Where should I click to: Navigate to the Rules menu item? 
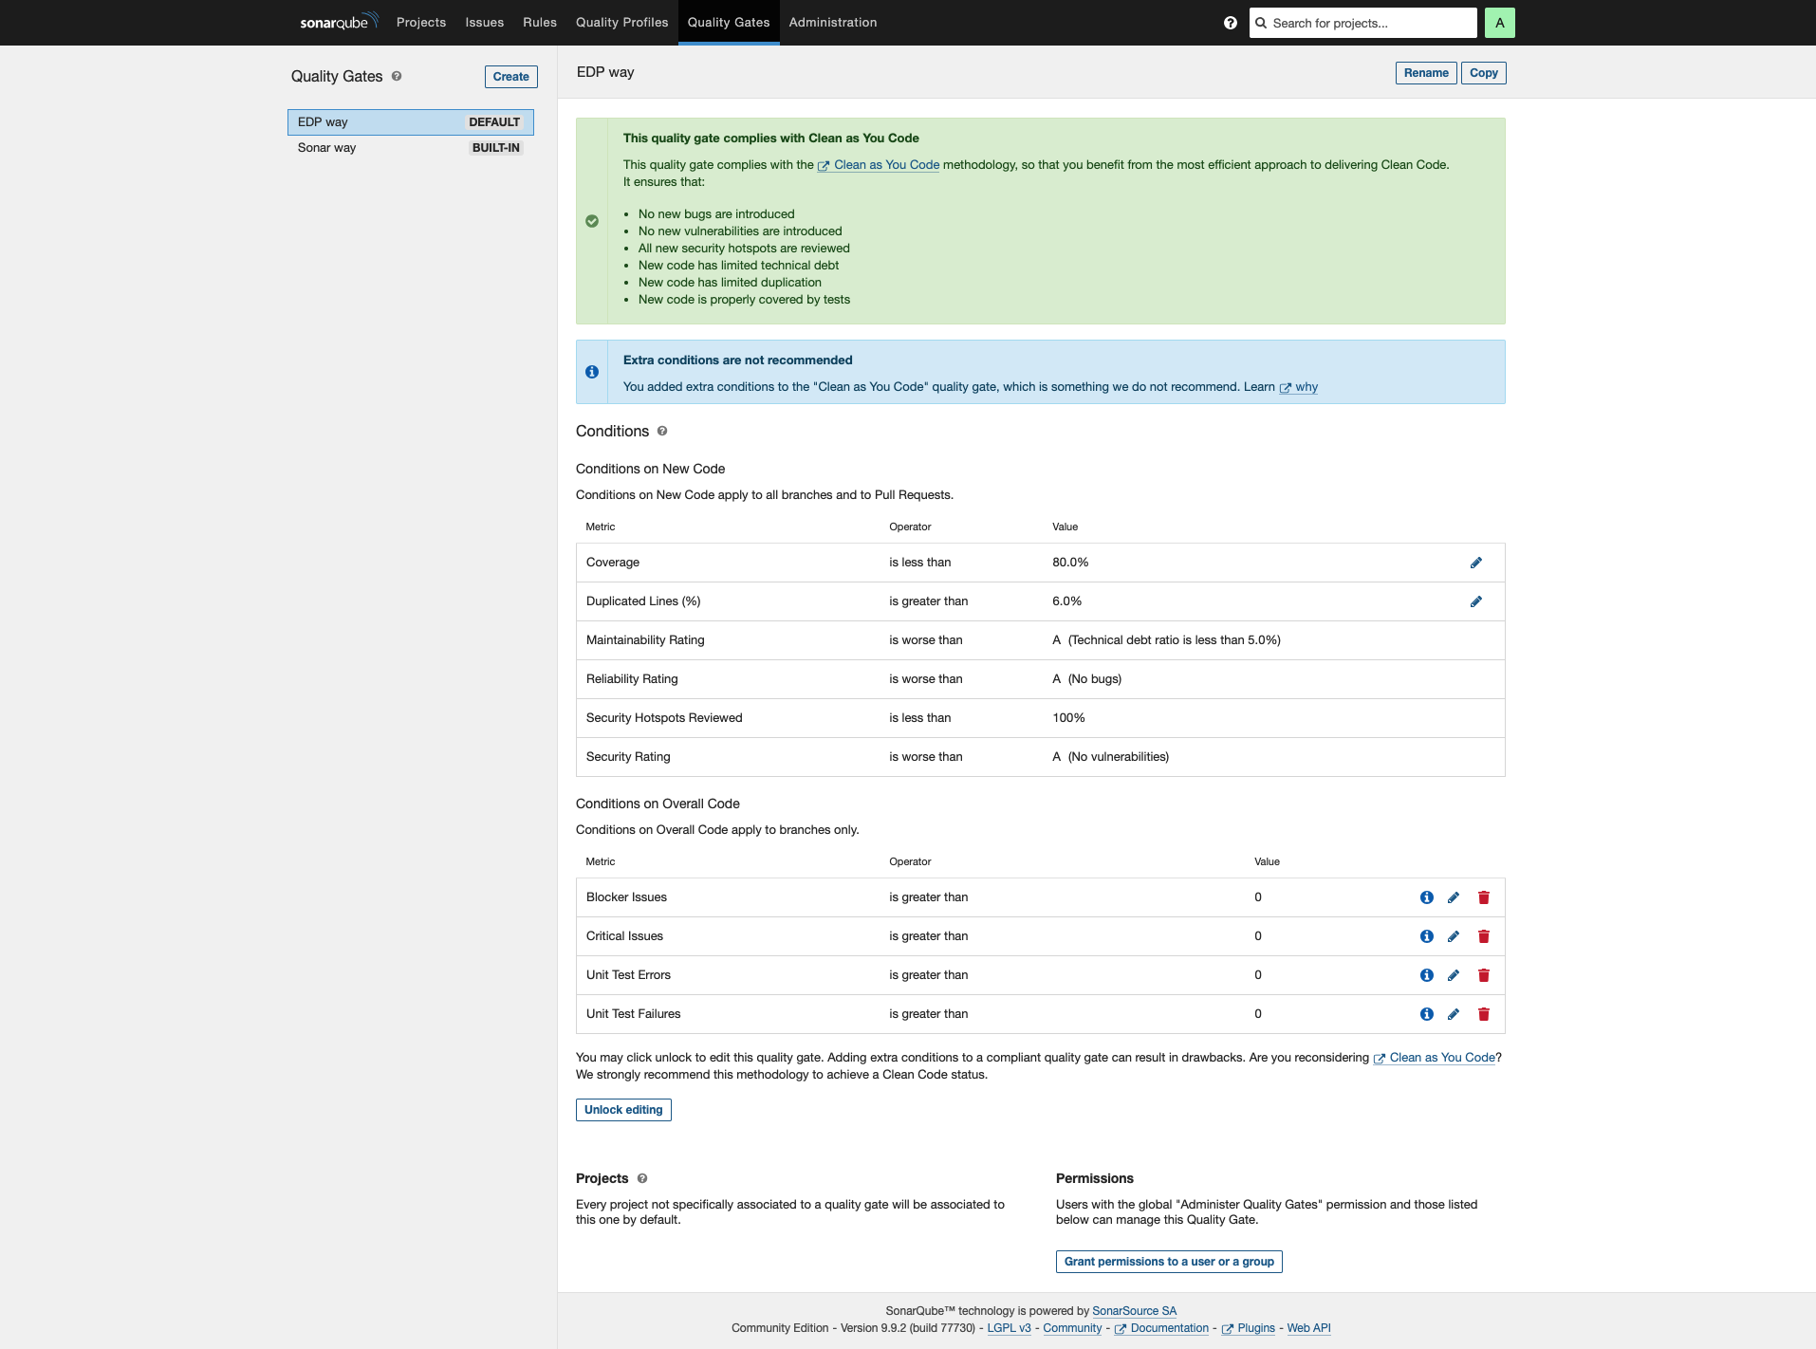(x=539, y=22)
